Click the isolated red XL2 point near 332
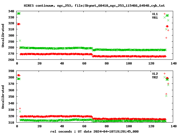The width and height of the screenshot is (179, 134). click(x=20, y=108)
